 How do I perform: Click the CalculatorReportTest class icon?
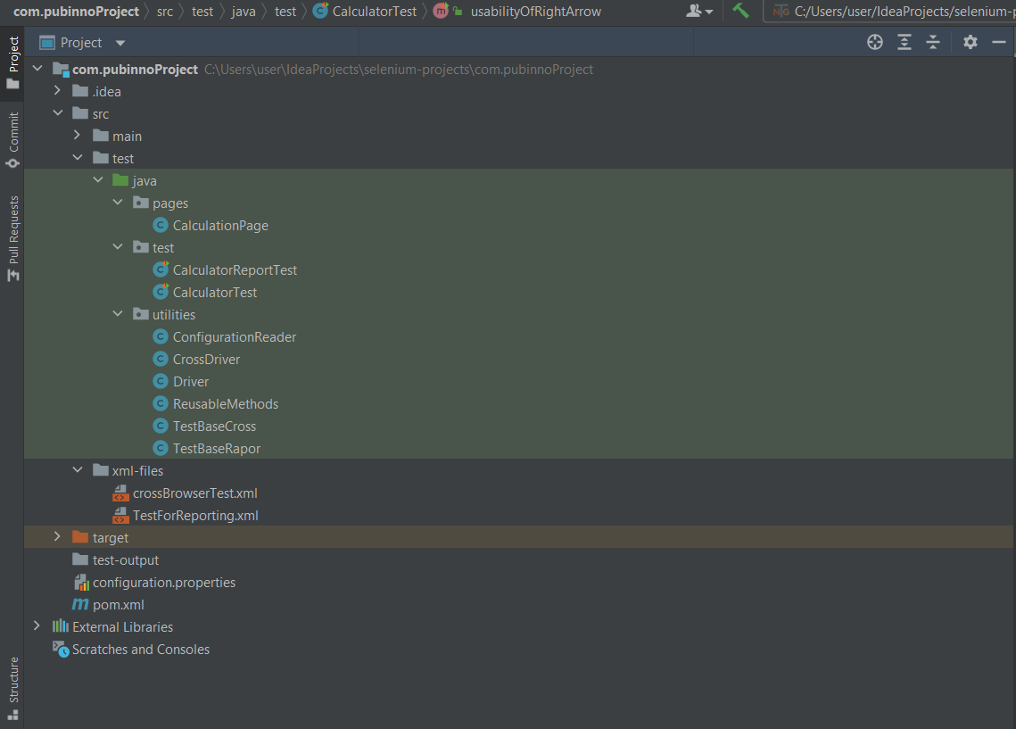tap(161, 269)
